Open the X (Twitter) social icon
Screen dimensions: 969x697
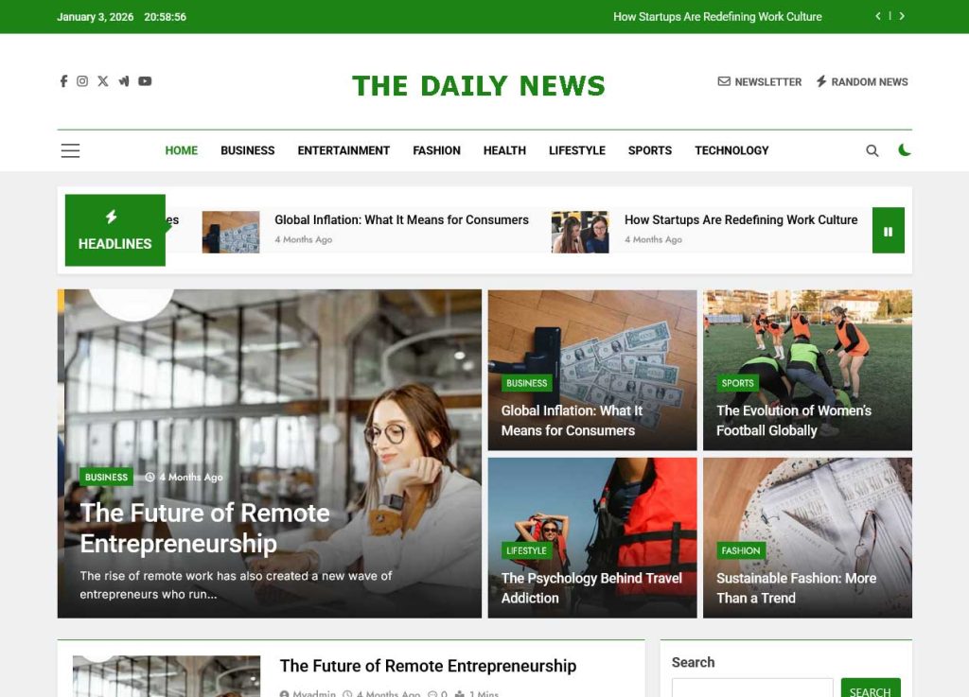pyautogui.click(x=102, y=81)
